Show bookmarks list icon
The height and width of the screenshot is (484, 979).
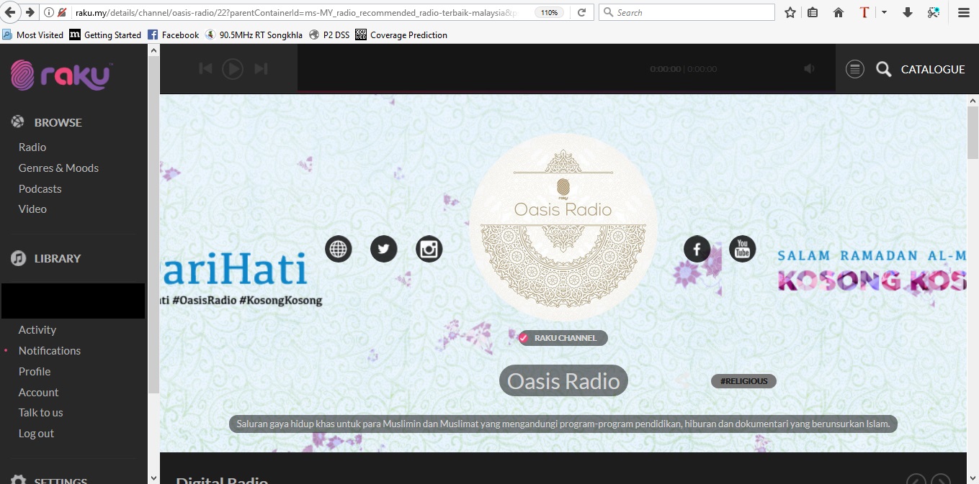[813, 12]
